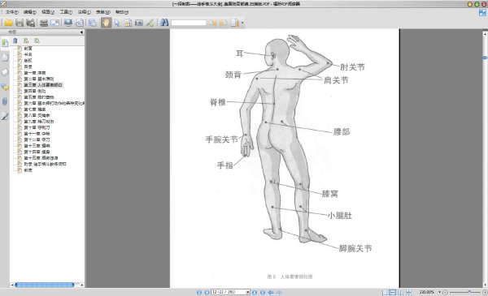The height and width of the screenshot is (296, 488).
Task: Open the Attachments paperclip panel icon
Action: pyautogui.click(x=5, y=101)
